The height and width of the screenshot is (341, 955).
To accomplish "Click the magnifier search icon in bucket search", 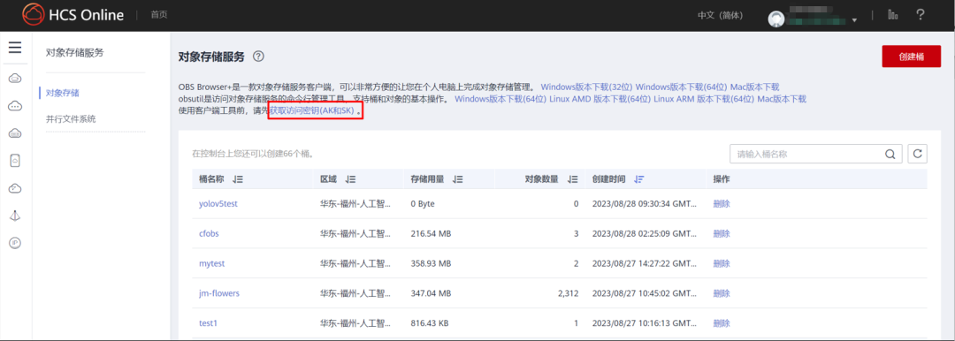I will tap(890, 154).
